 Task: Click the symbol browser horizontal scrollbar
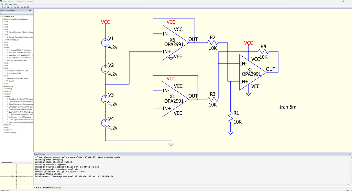7,162
